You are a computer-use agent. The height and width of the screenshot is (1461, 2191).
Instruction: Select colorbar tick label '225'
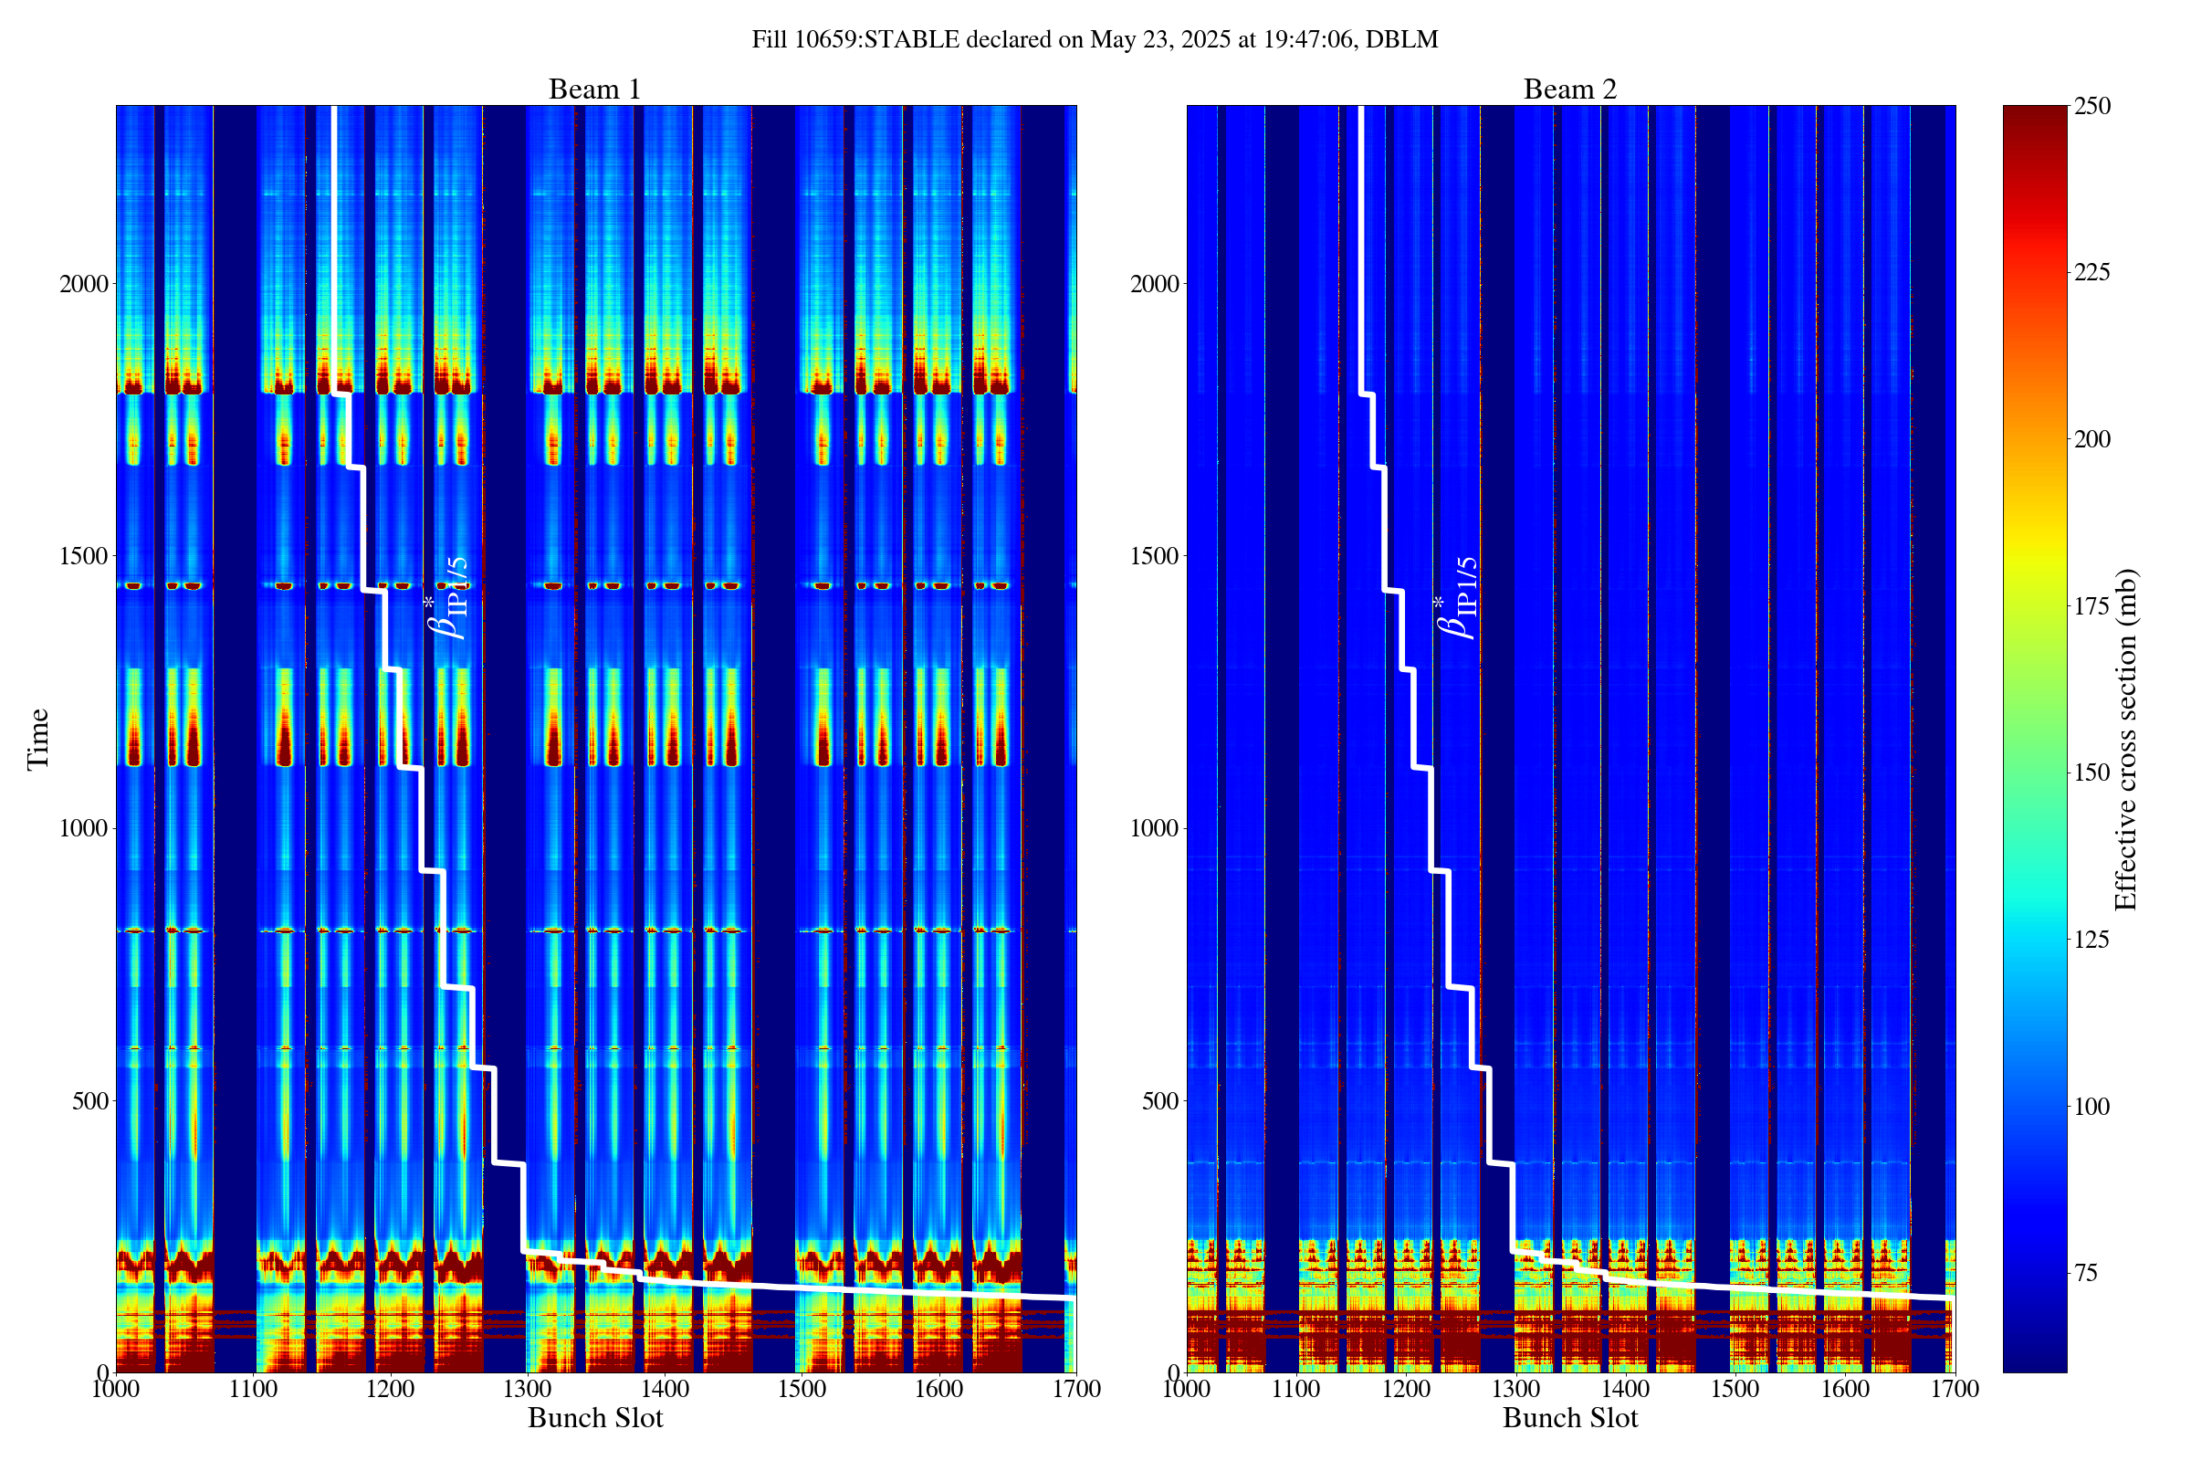tap(2092, 273)
